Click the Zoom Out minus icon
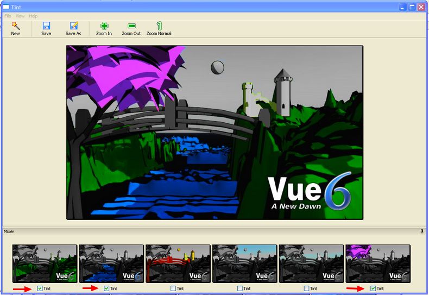The width and height of the screenshot is (429, 295). tap(131, 26)
